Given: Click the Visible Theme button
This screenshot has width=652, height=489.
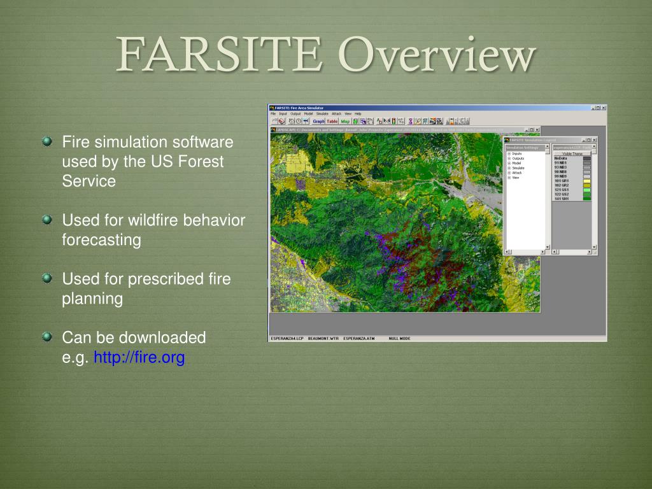Looking at the screenshot, I should click(572, 154).
